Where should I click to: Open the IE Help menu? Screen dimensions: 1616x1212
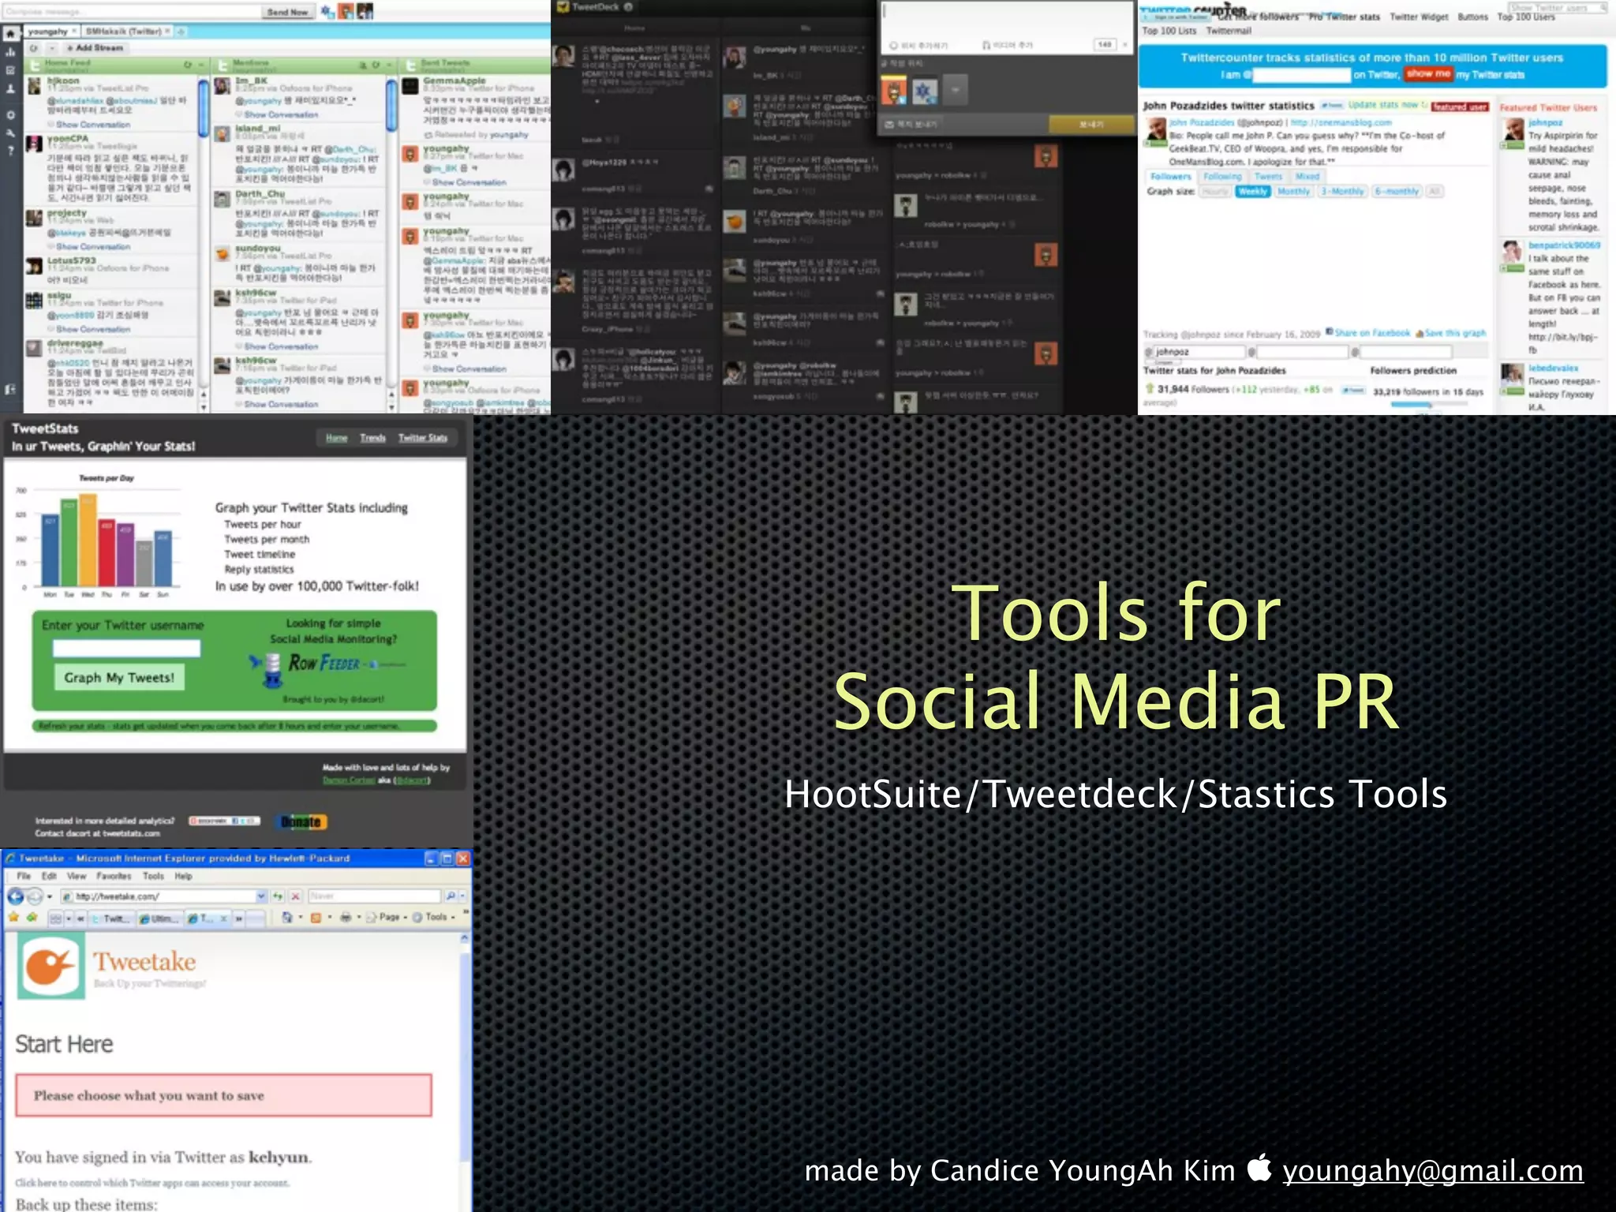point(183,877)
